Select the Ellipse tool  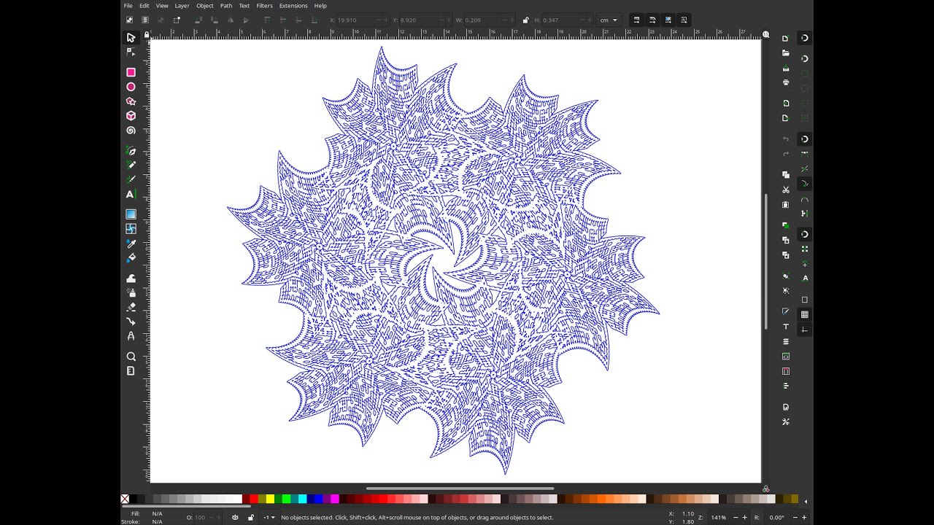(x=131, y=87)
